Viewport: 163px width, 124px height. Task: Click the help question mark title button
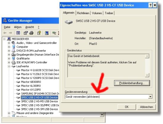(x=150, y=5)
